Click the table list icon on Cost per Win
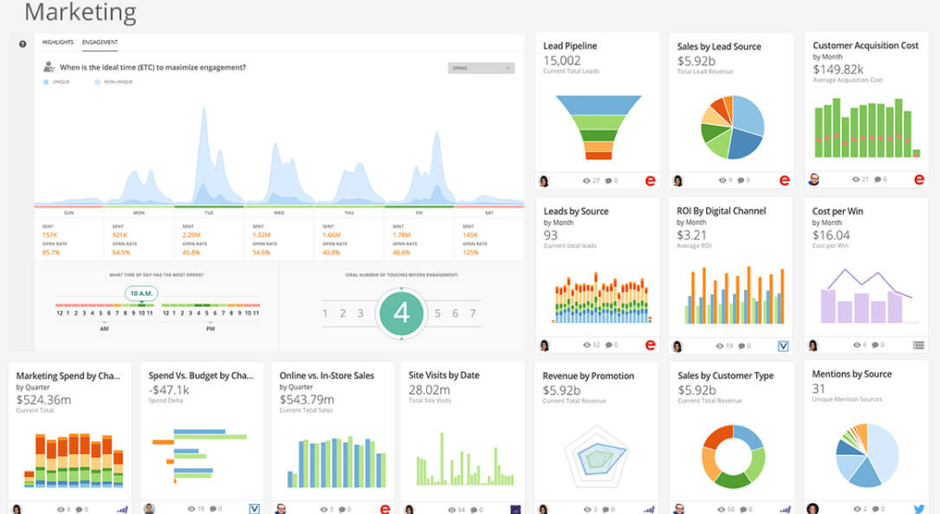940x514 pixels. pyautogui.click(x=918, y=345)
